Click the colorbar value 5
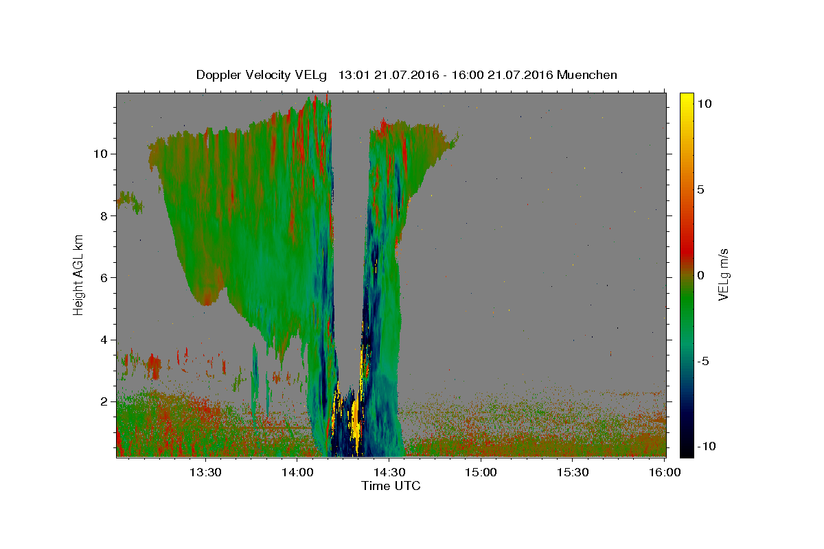 point(701,189)
